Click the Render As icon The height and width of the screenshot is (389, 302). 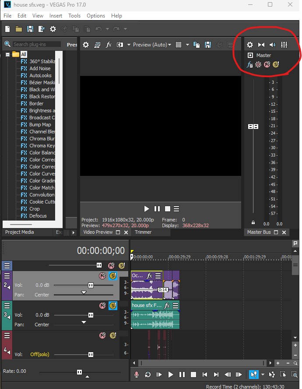[x=41, y=29]
